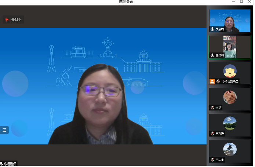
Task: Click muted mic icon on mountain-avatar tile
Action: [x=212, y=134]
